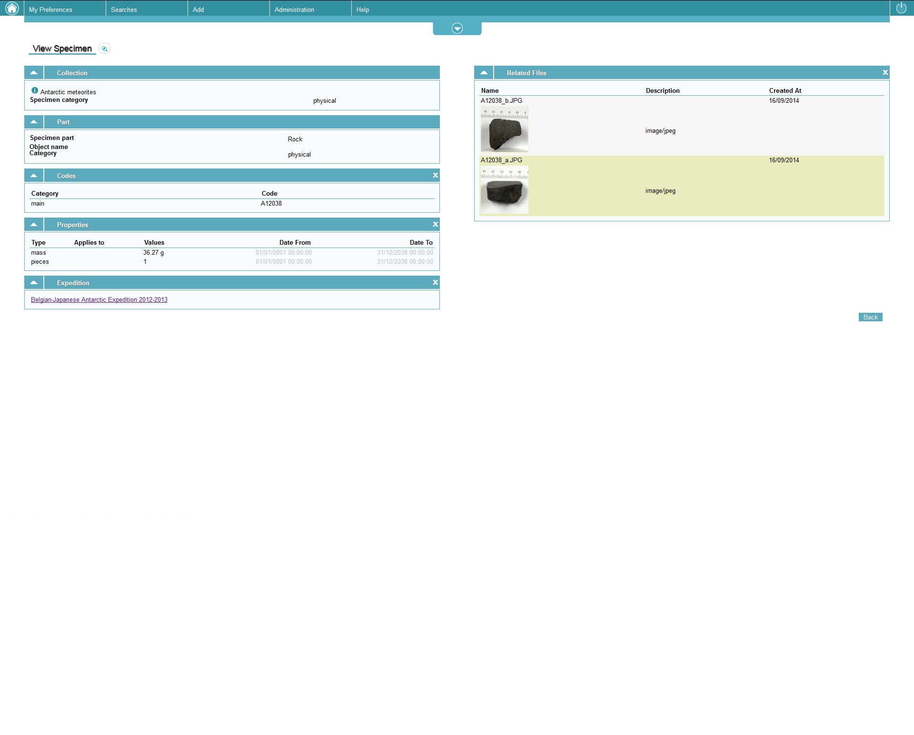Screen dimensions: 914x735
Task: Click the home icon in the top bar
Action: [x=11, y=8]
